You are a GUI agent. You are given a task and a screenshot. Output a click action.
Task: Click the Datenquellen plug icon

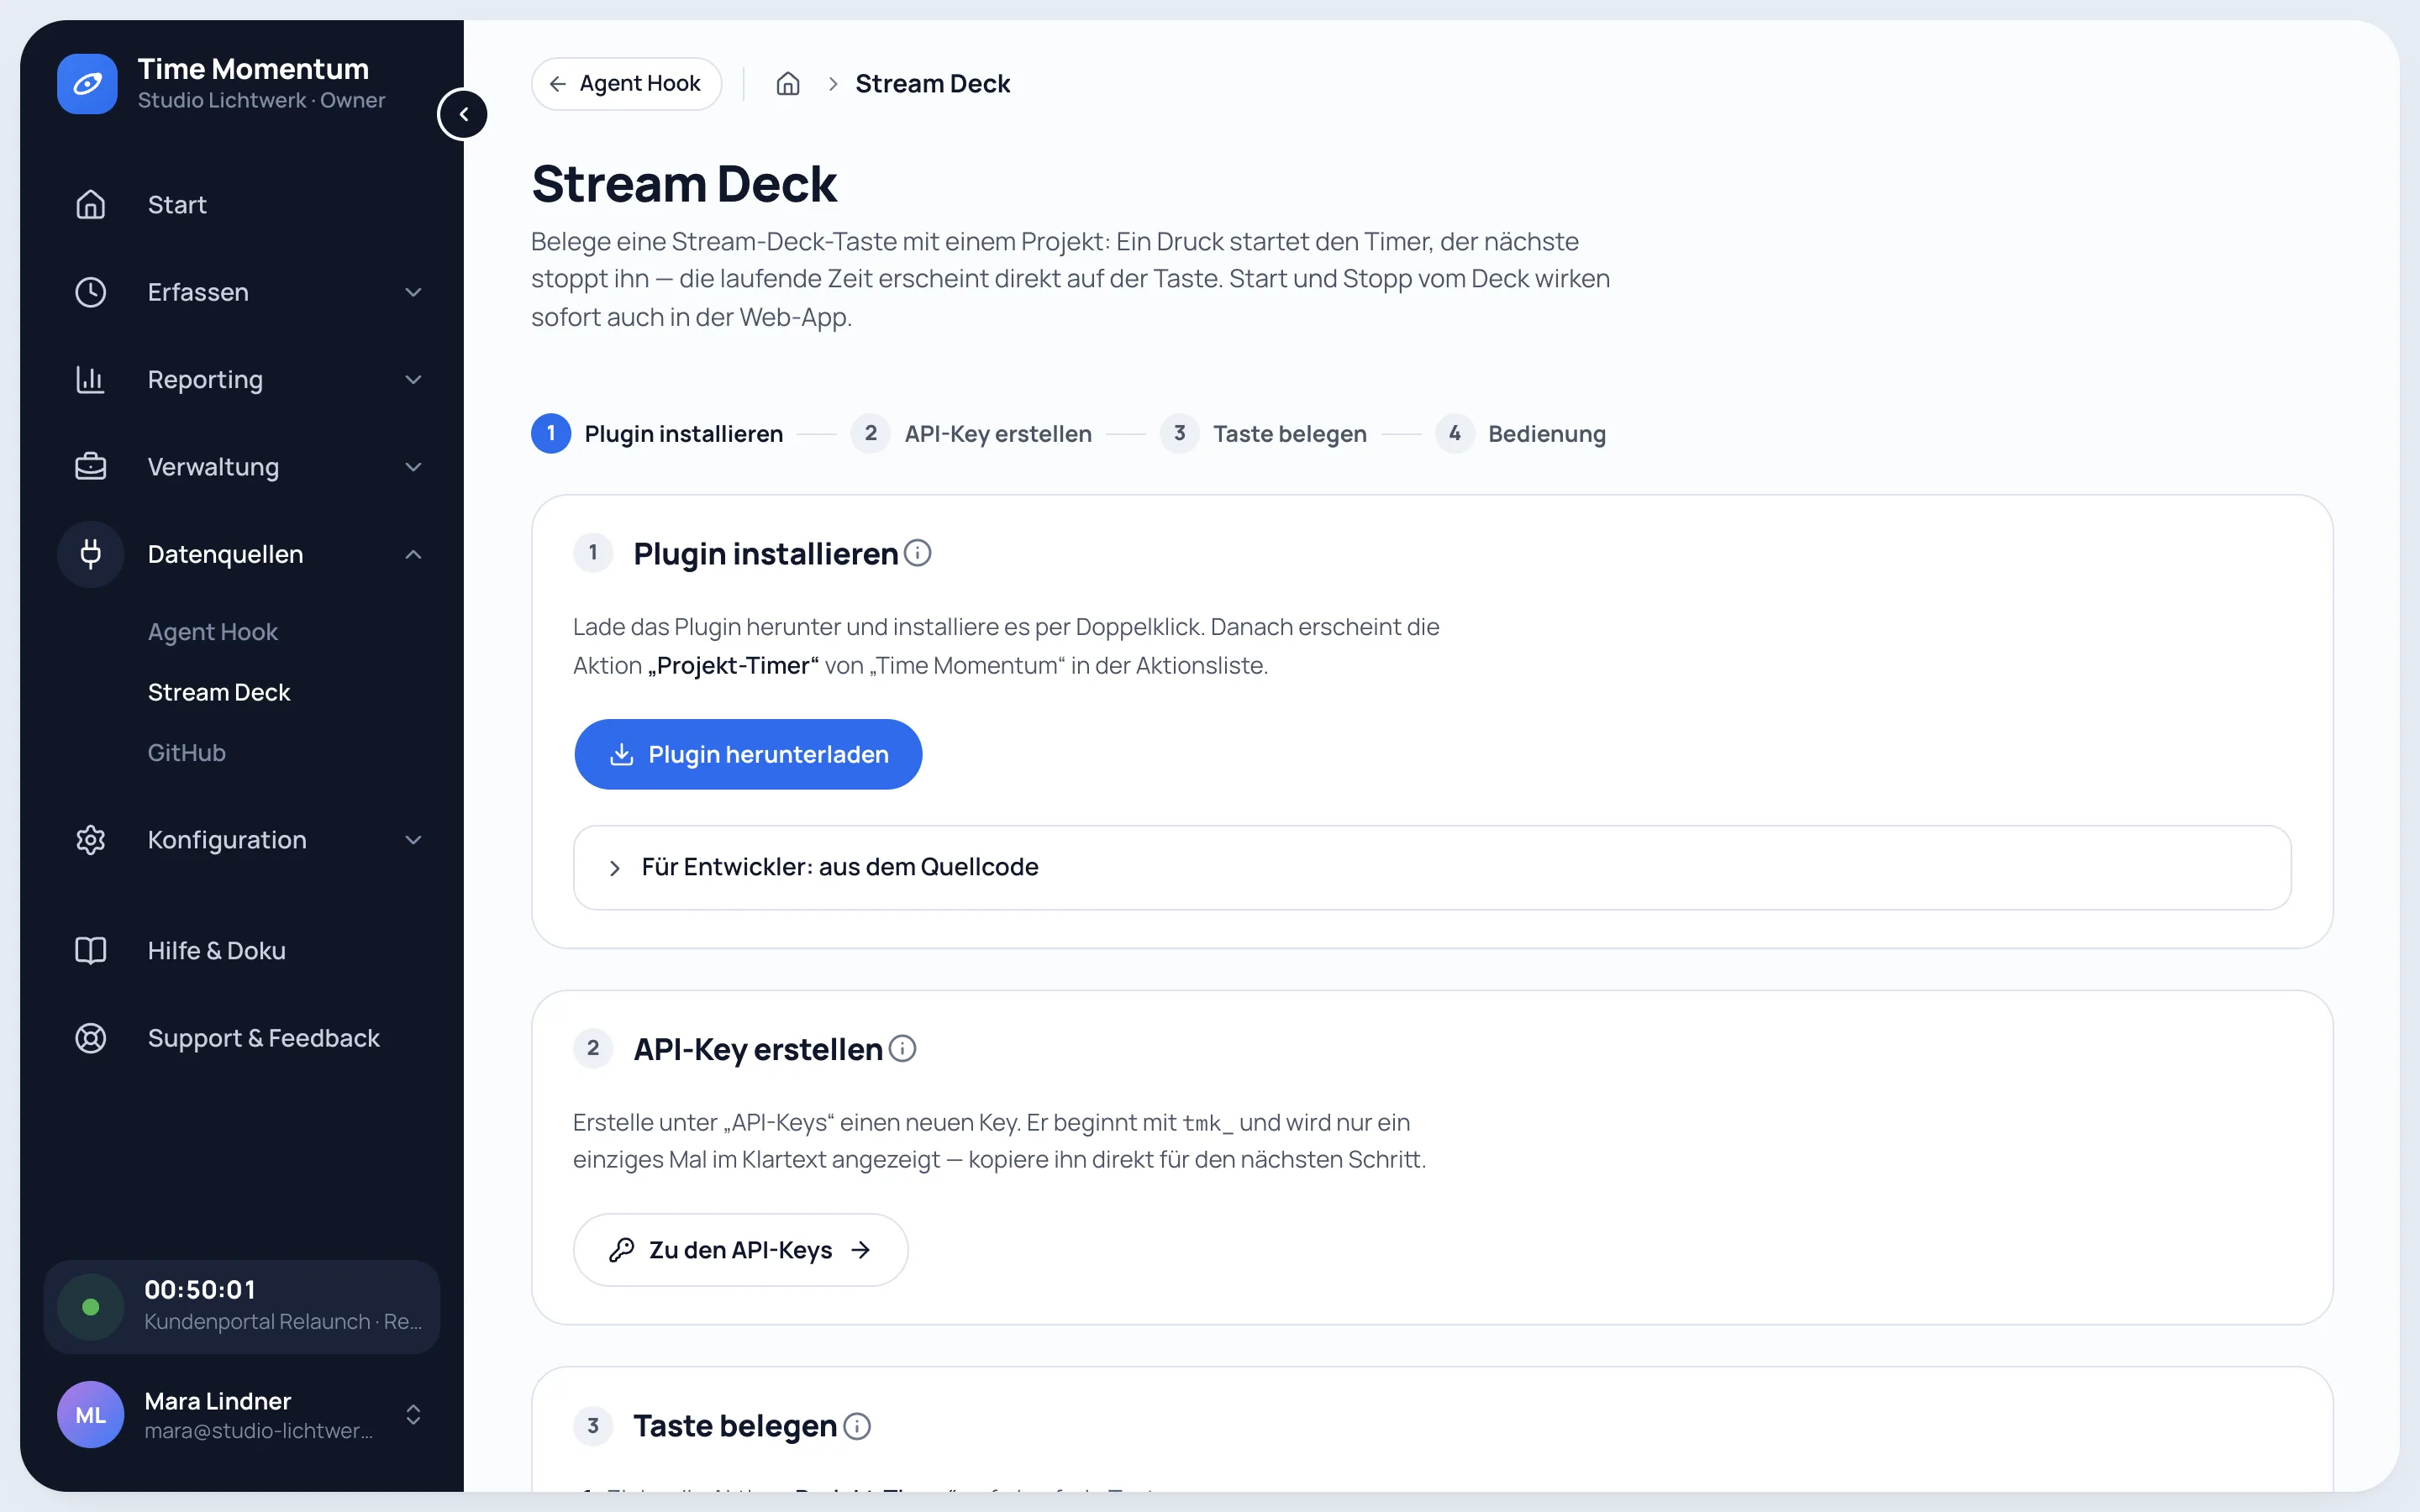[91, 554]
